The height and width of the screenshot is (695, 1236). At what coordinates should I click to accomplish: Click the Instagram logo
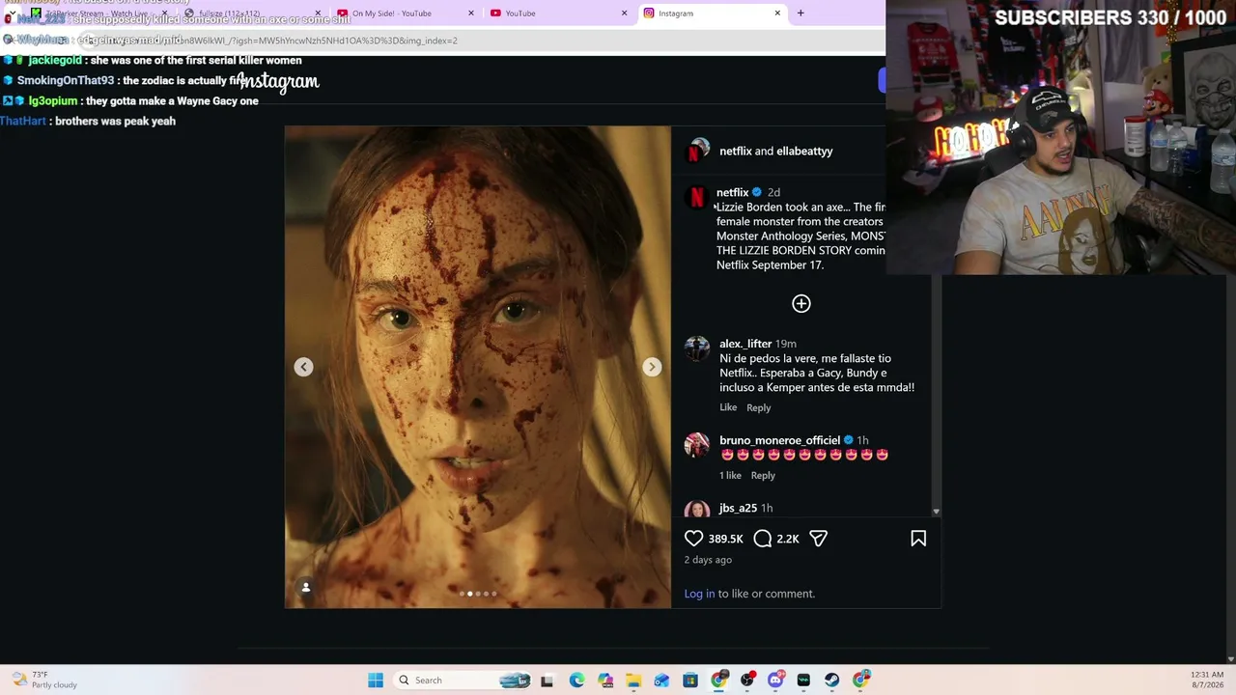[277, 81]
